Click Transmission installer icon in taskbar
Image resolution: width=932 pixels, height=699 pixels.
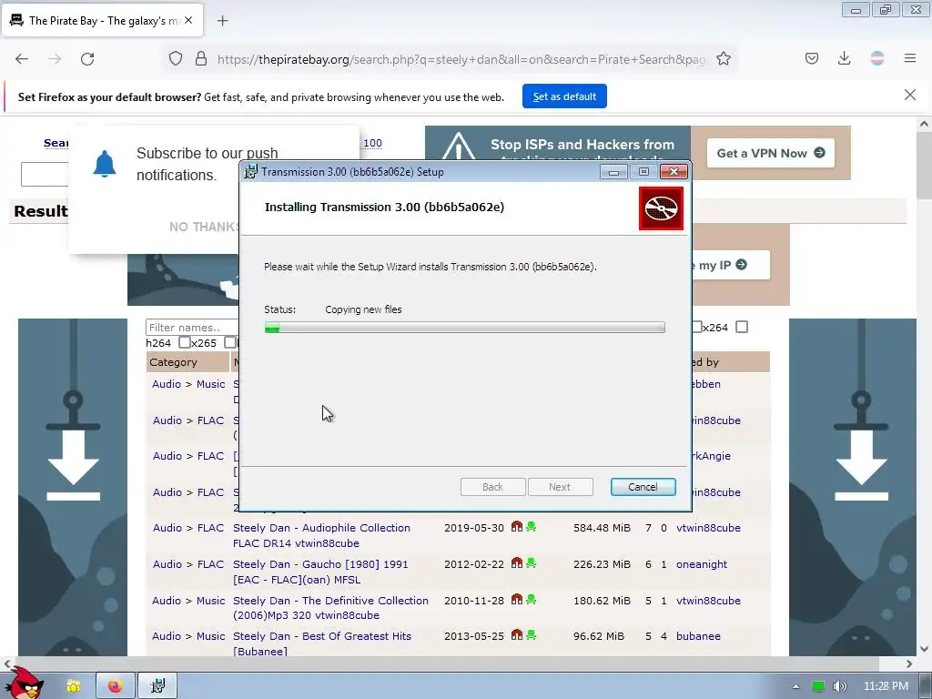tap(157, 686)
